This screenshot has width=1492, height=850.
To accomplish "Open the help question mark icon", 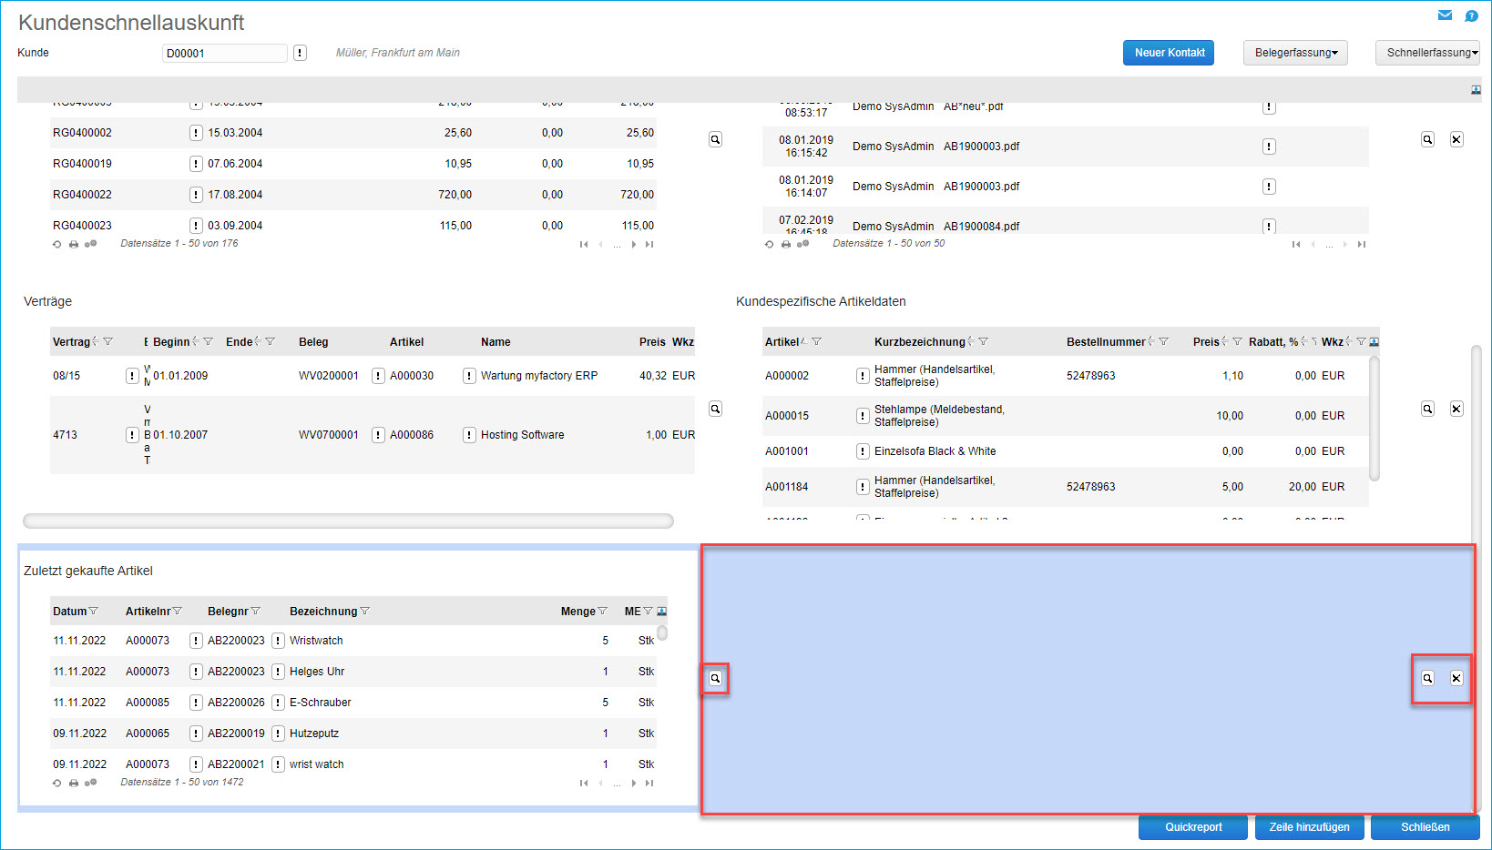I will [x=1471, y=15].
